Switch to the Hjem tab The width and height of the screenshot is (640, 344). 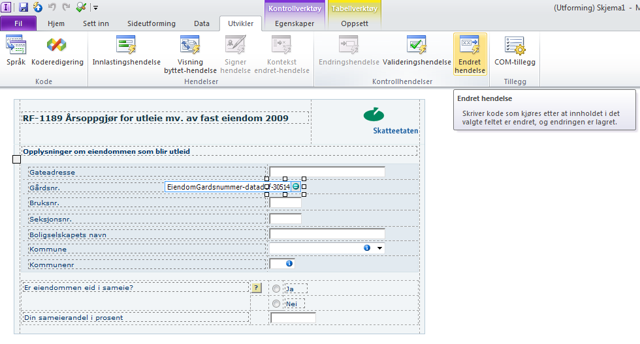56,23
